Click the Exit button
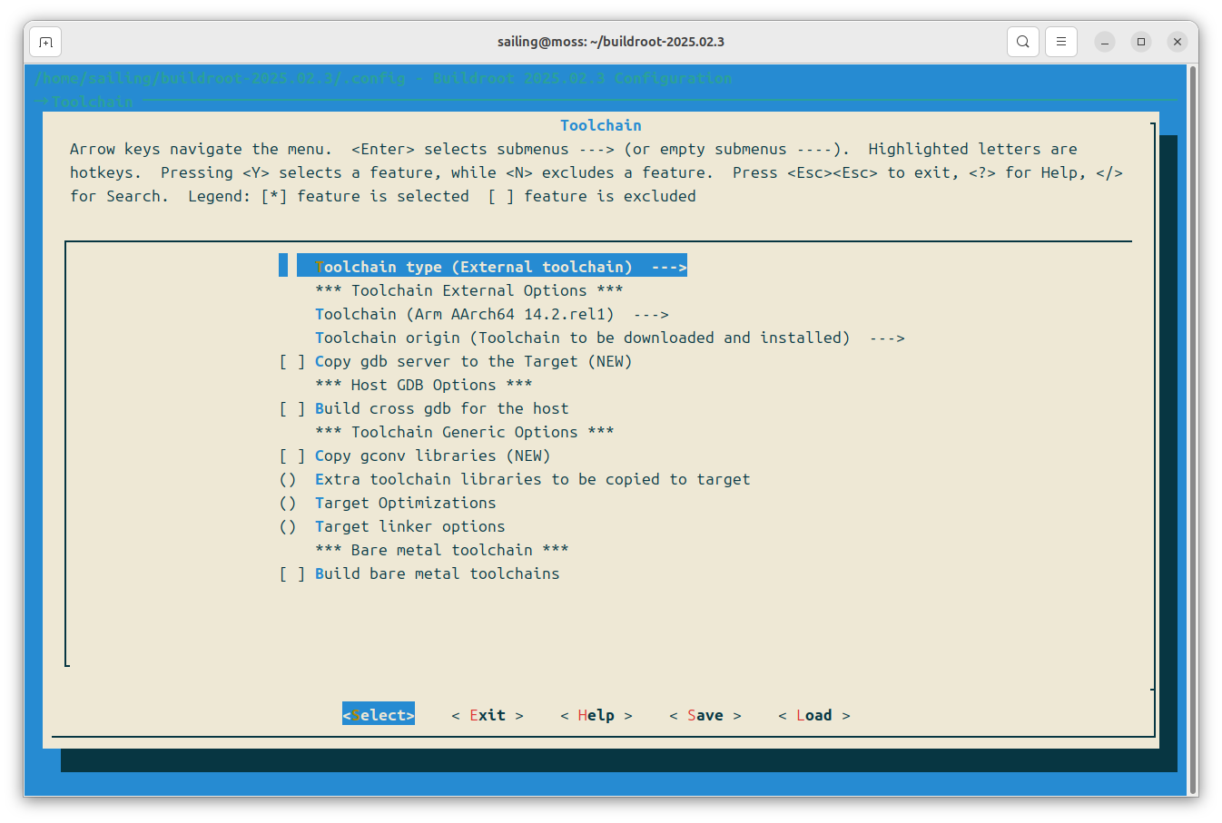 point(488,715)
